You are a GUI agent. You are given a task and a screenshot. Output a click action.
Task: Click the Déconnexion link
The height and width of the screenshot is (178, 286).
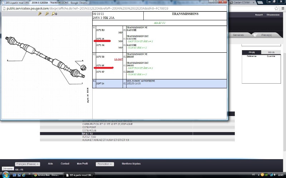(273, 15)
